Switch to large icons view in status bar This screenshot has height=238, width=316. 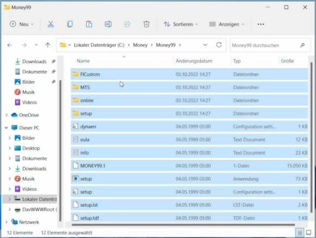[308, 233]
